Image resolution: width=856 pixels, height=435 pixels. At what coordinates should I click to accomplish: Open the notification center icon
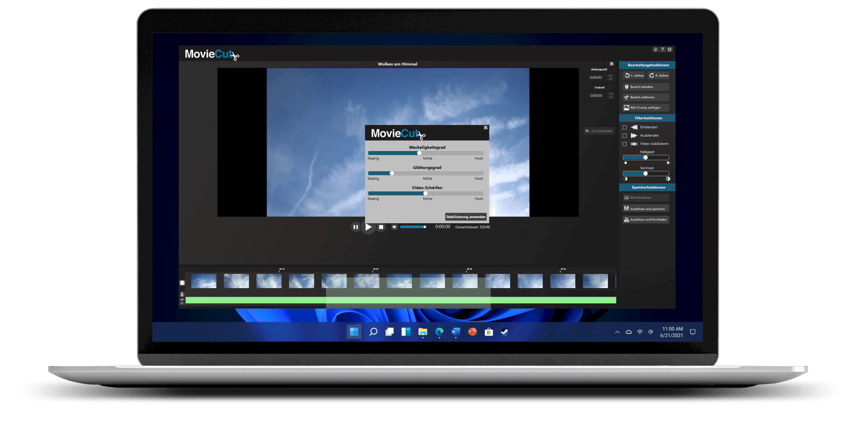click(x=693, y=332)
